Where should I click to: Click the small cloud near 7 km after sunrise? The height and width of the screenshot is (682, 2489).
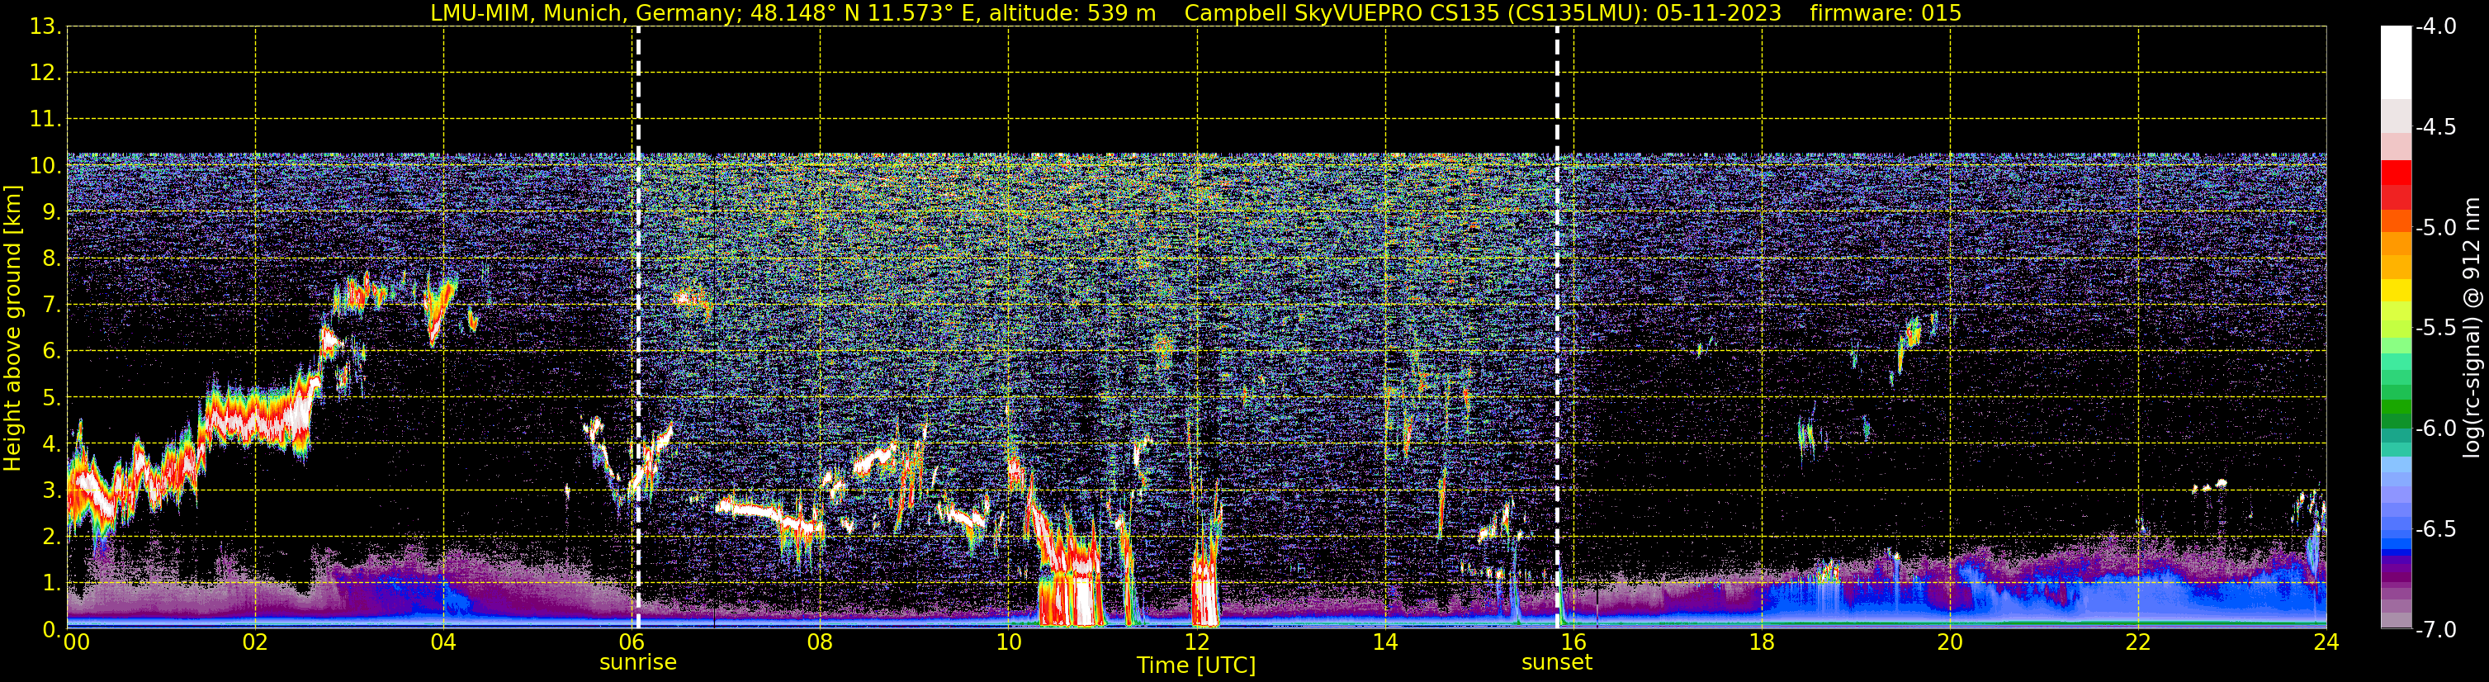pyautogui.click(x=692, y=301)
